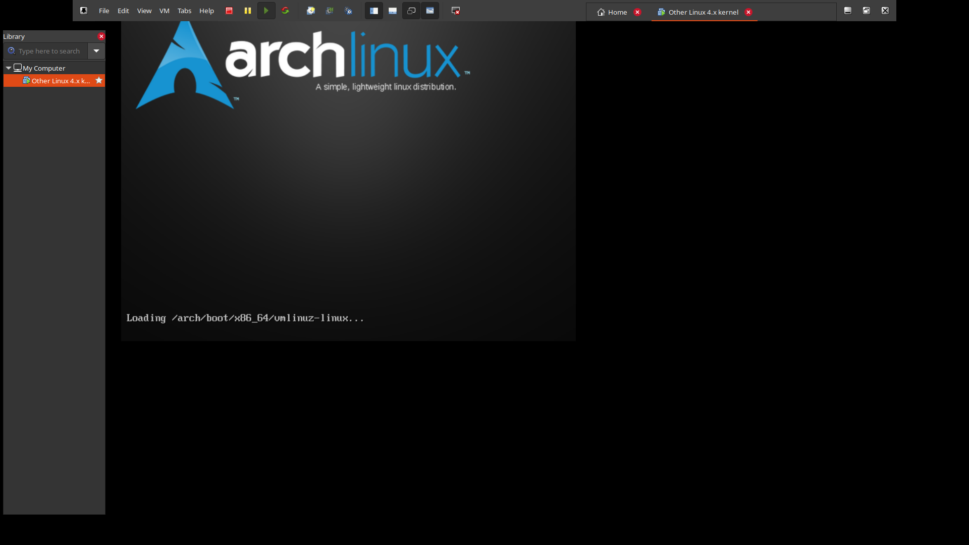Open the library search filter dropdown
This screenshot has height=545, width=969.
coord(96,51)
